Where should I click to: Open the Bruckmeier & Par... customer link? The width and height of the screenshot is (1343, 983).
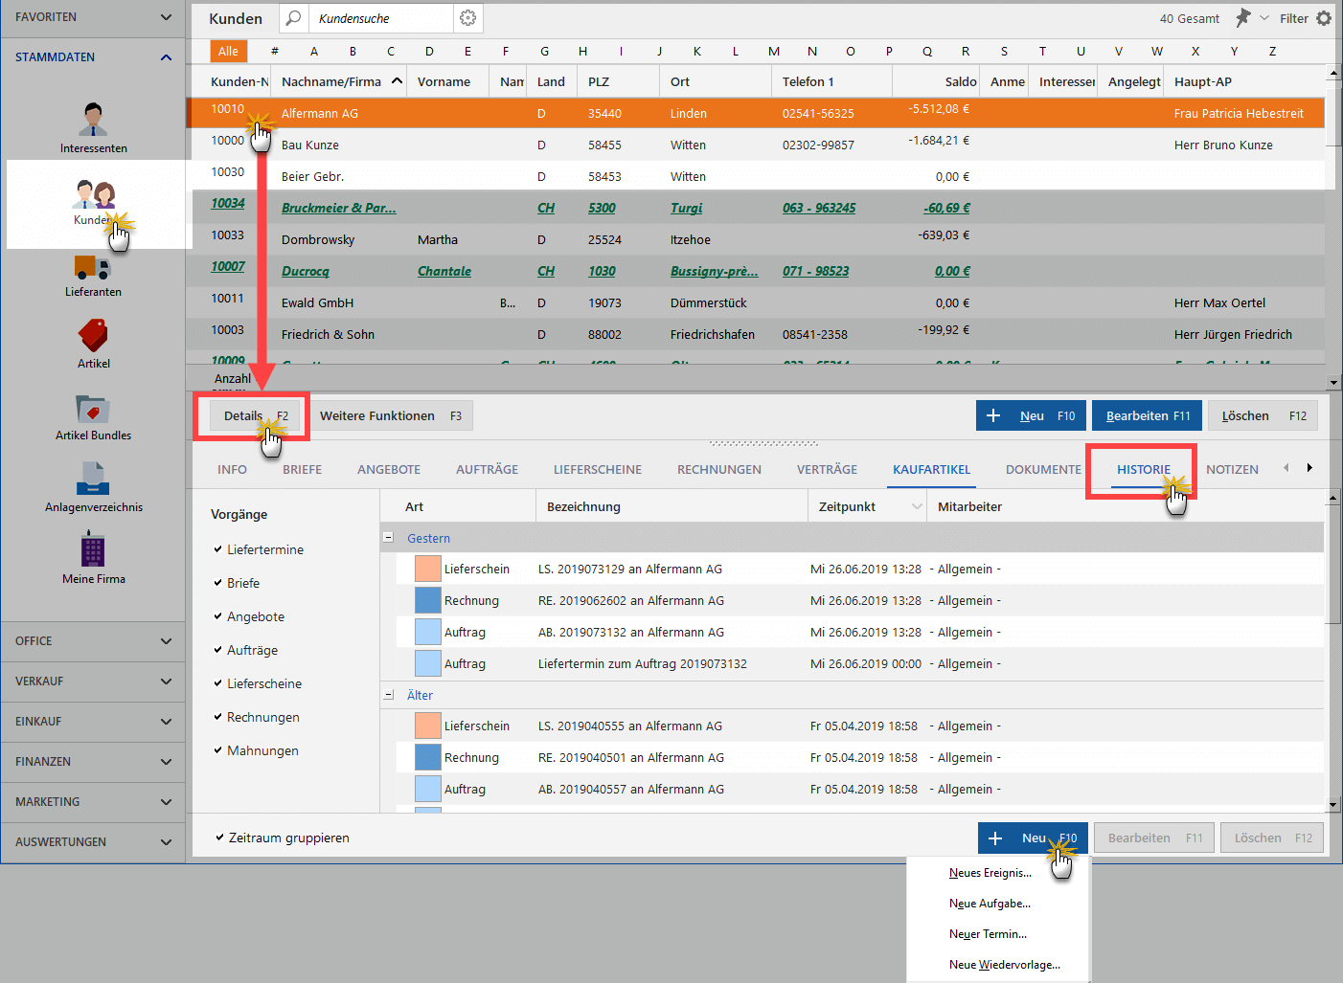(x=338, y=208)
